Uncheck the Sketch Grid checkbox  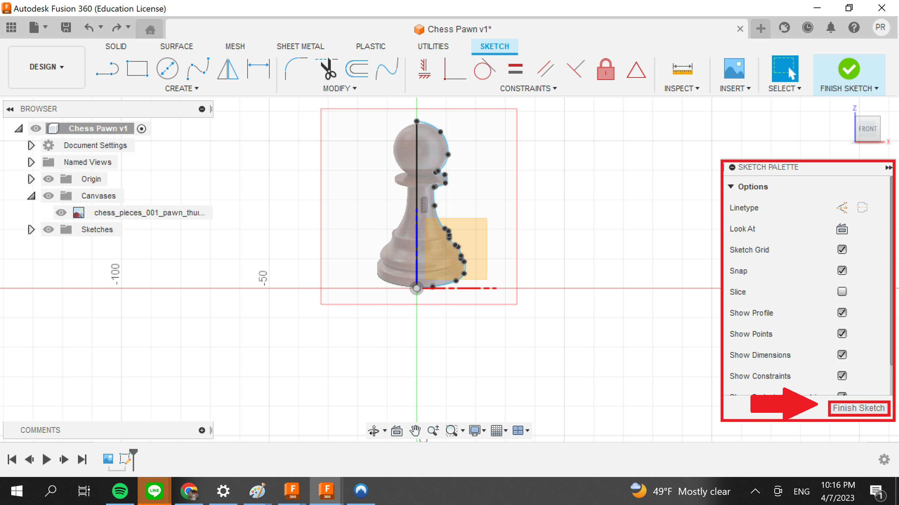842,250
